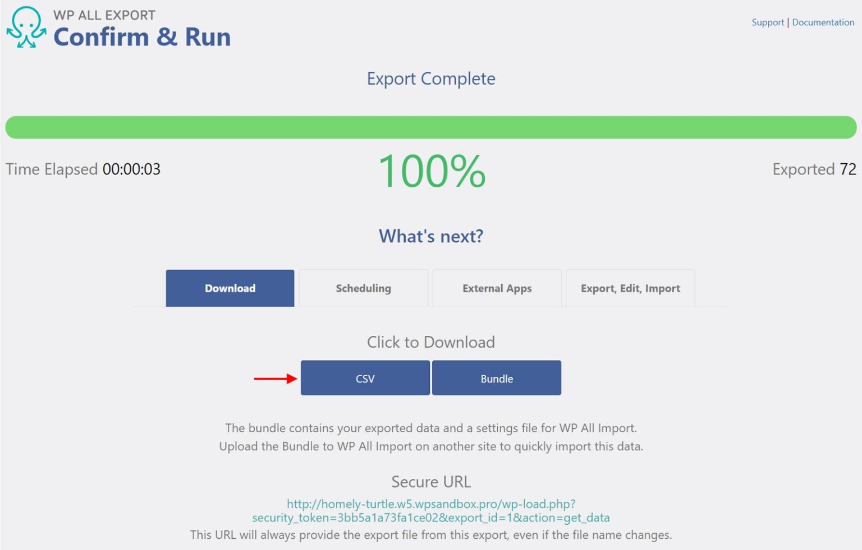Open the Support link

click(x=767, y=22)
